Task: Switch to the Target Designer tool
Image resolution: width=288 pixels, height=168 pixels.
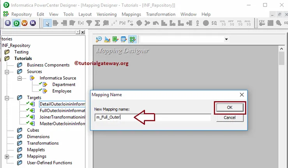Action: click(x=107, y=39)
